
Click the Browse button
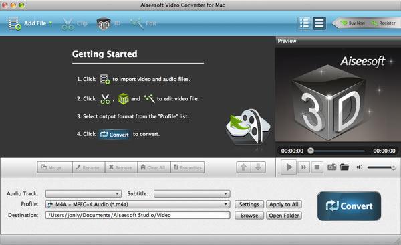[x=249, y=216]
